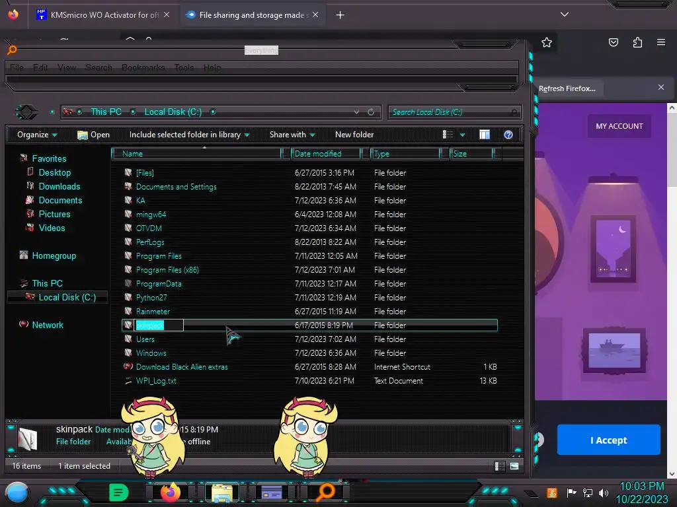The width and height of the screenshot is (677, 507).
Task: Switch to details view icon in status bar
Action: click(500, 466)
